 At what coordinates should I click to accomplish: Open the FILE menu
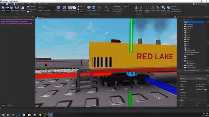3,4
